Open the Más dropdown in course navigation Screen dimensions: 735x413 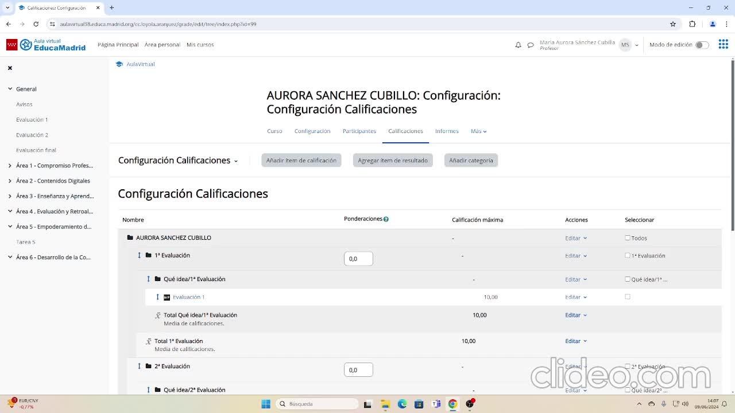[478, 131]
